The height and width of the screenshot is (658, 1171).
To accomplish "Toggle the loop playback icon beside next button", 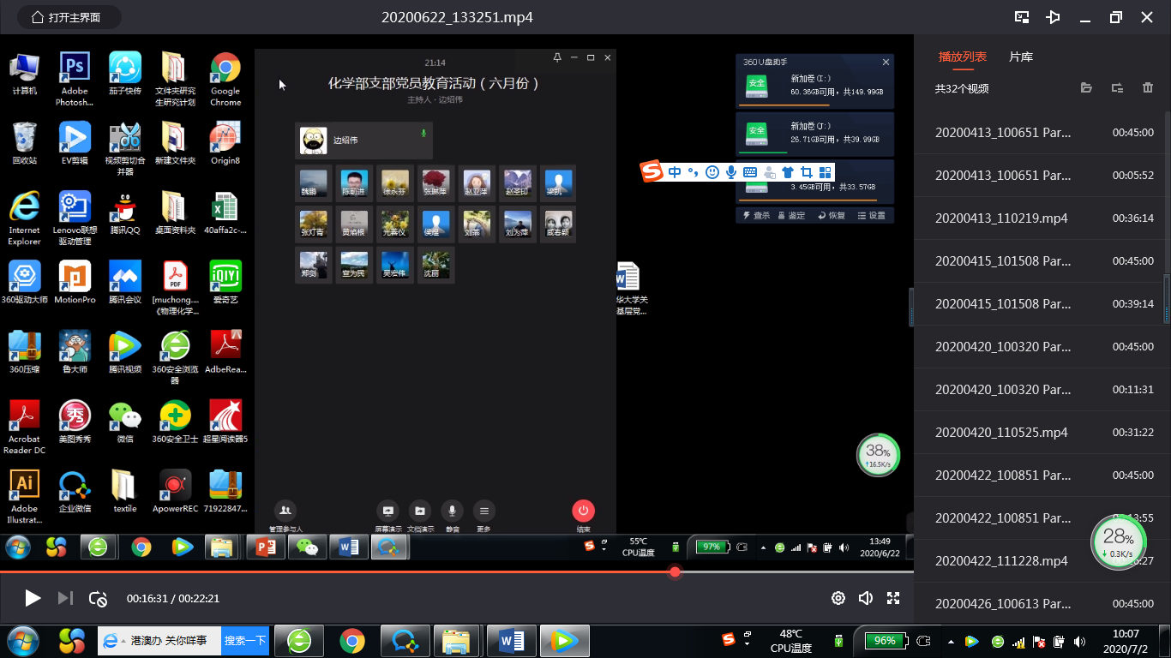I will (x=99, y=598).
